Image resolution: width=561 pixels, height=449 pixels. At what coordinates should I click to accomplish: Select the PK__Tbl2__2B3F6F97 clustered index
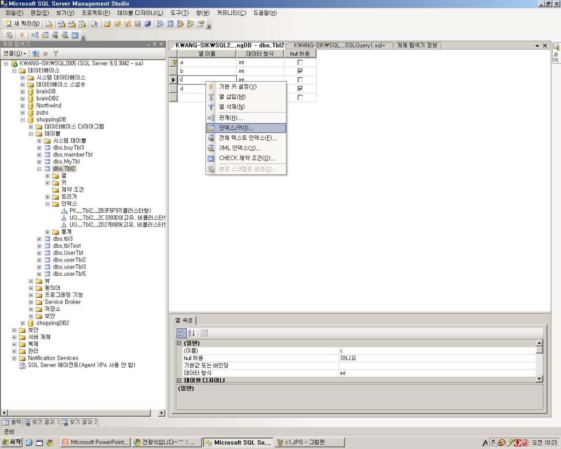(x=110, y=211)
